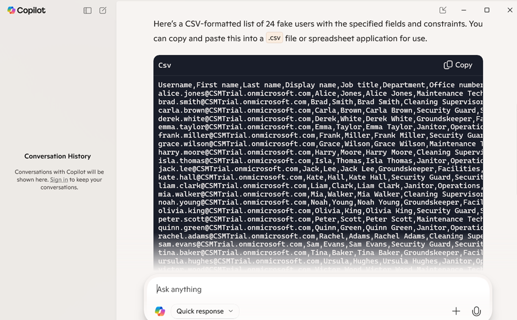Click the tina.baker CSV row
This screenshot has width=517, height=320.
[x=320, y=253]
